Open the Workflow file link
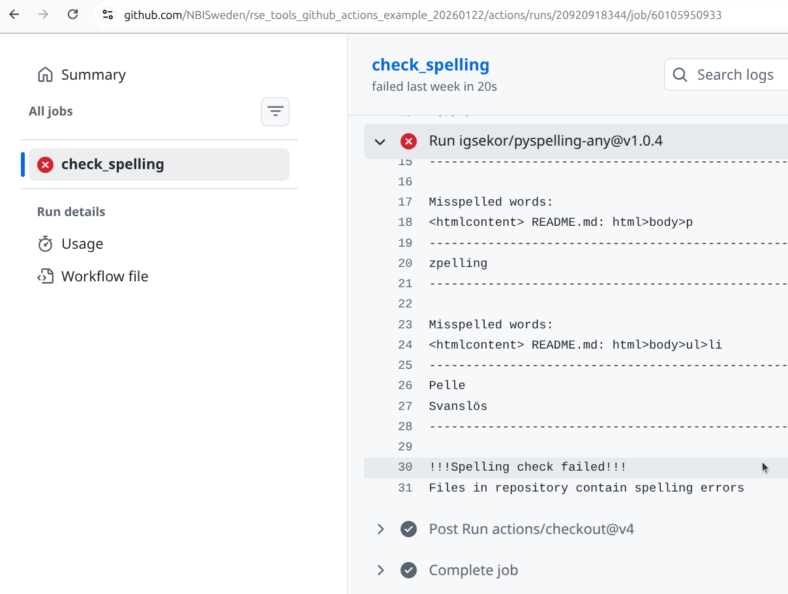The image size is (788, 594). (104, 277)
